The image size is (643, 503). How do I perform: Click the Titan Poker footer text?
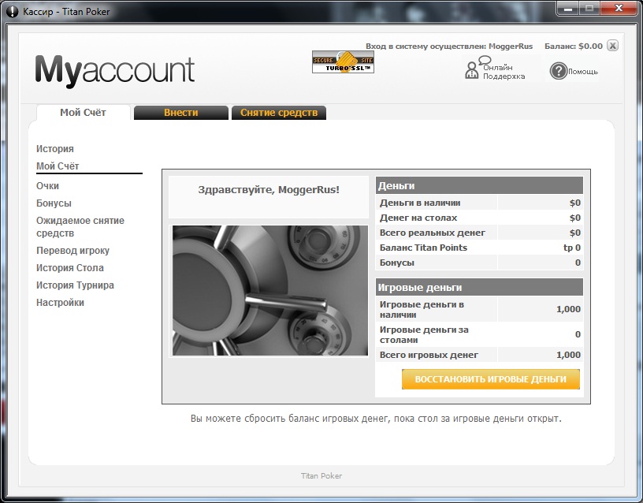321,475
